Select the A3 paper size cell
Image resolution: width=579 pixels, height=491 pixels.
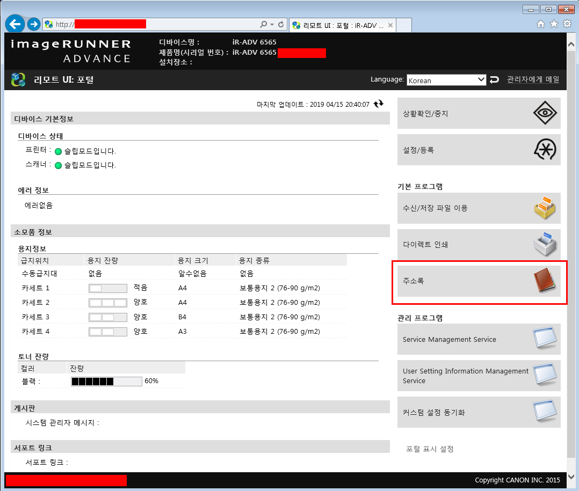pos(182,331)
